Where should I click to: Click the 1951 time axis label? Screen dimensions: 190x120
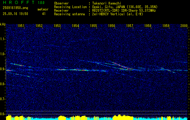click(x=21, y=25)
